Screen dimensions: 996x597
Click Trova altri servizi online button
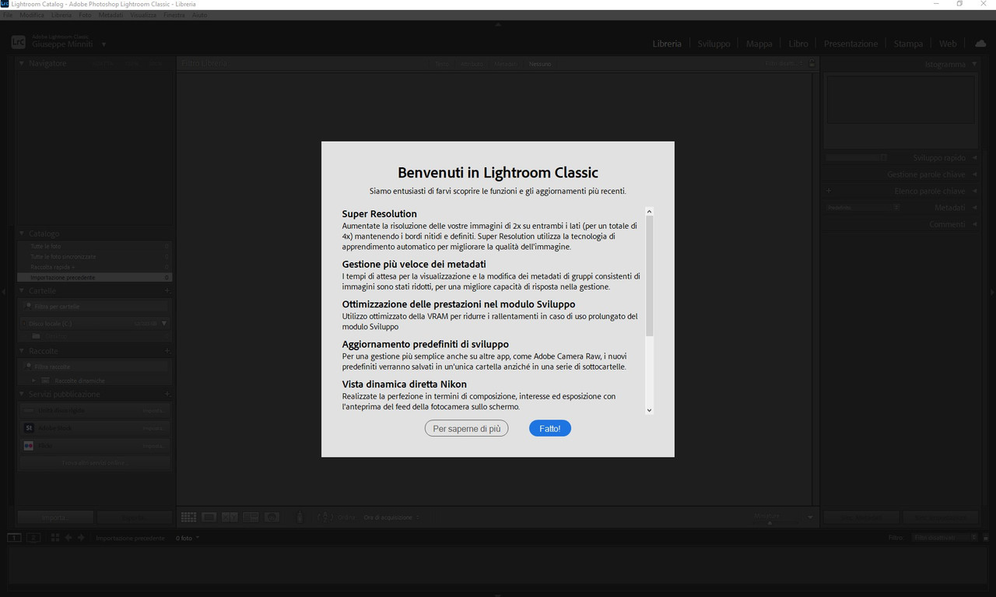coord(94,463)
